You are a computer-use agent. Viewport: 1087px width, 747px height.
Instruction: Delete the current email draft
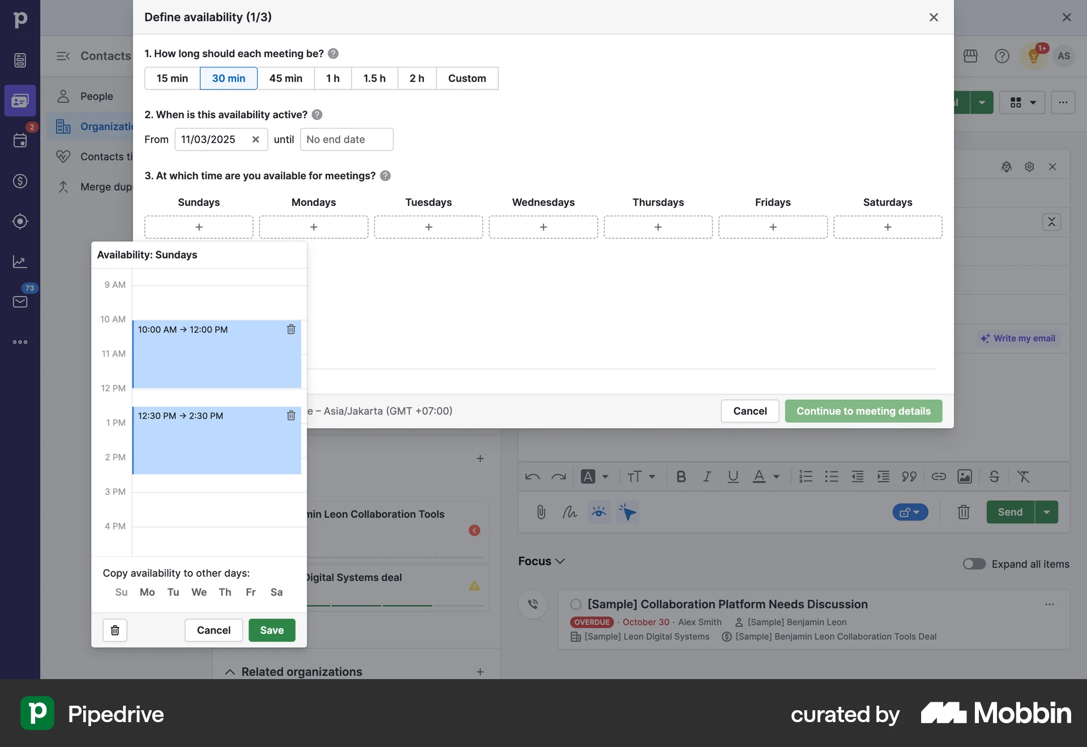(964, 512)
